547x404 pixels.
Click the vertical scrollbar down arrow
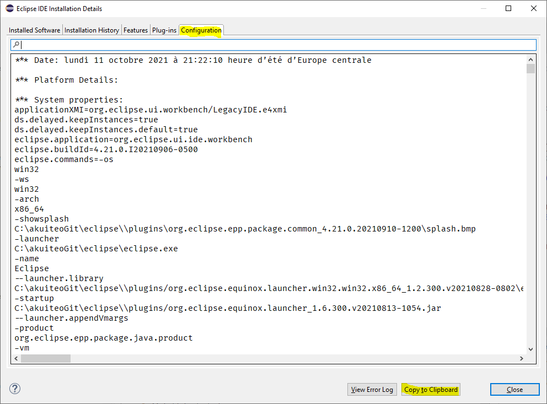[x=530, y=349]
